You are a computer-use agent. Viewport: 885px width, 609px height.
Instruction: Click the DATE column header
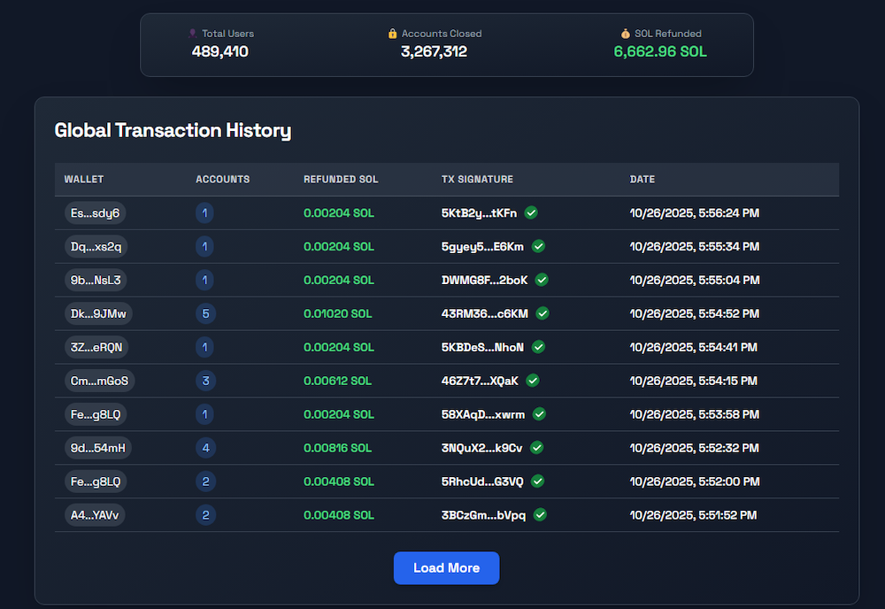643,179
